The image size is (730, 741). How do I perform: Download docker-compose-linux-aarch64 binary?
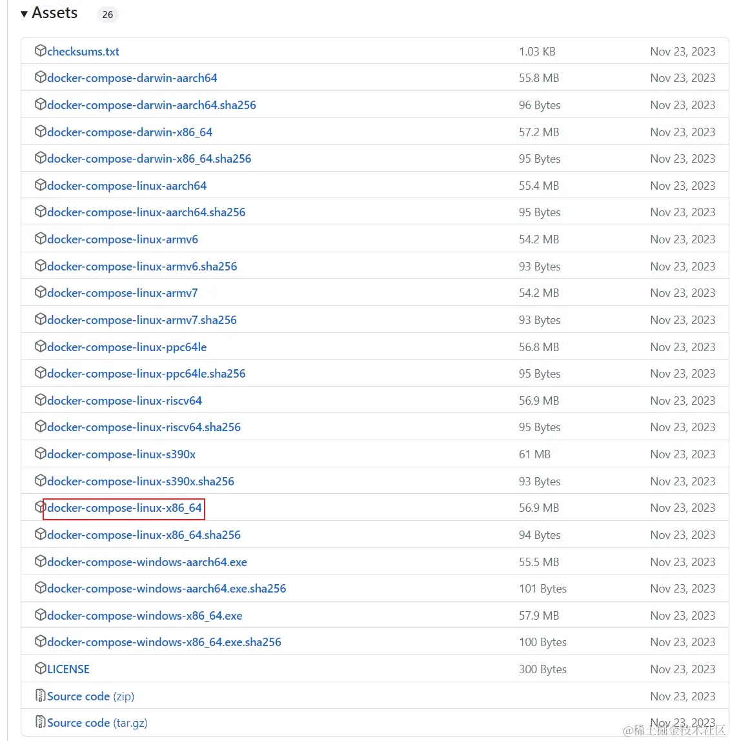(127, 186)
